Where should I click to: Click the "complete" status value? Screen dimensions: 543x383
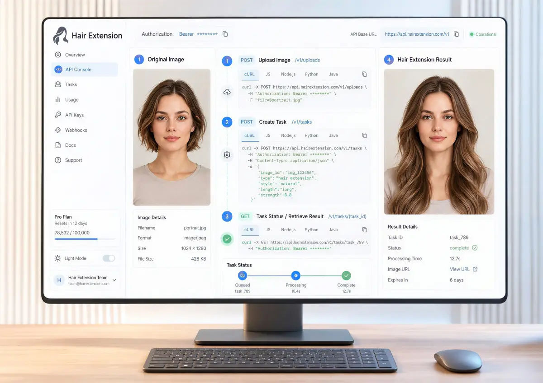[459, 248]
